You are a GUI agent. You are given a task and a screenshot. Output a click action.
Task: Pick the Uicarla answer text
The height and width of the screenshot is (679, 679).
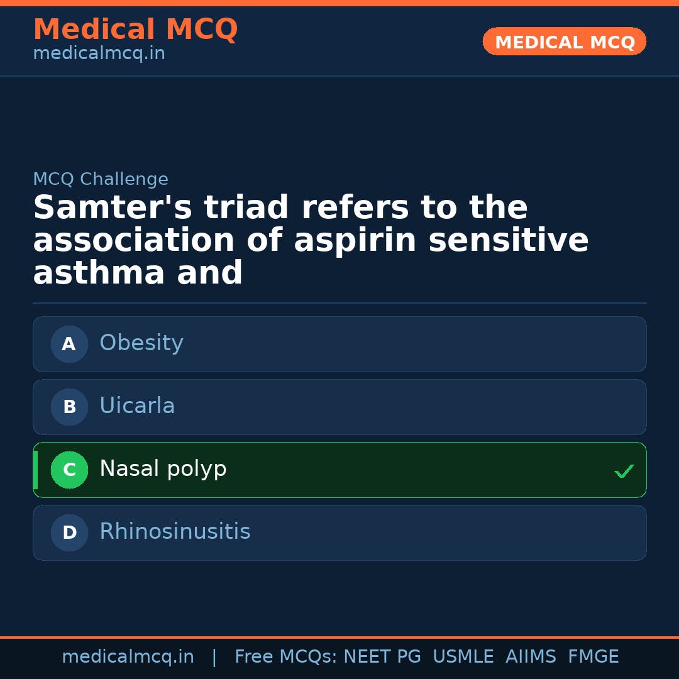tap(137, 406)
